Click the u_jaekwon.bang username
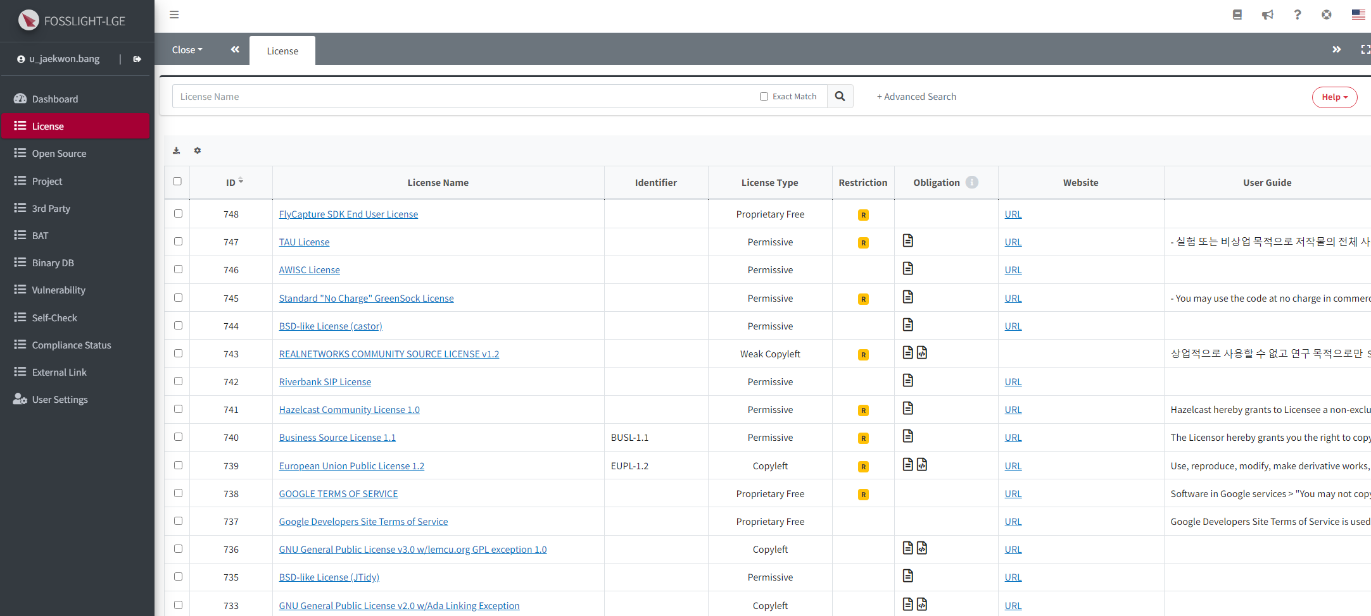Image resolution: width=1371 pixels, height=616 pixels. (x=64, y=59)
